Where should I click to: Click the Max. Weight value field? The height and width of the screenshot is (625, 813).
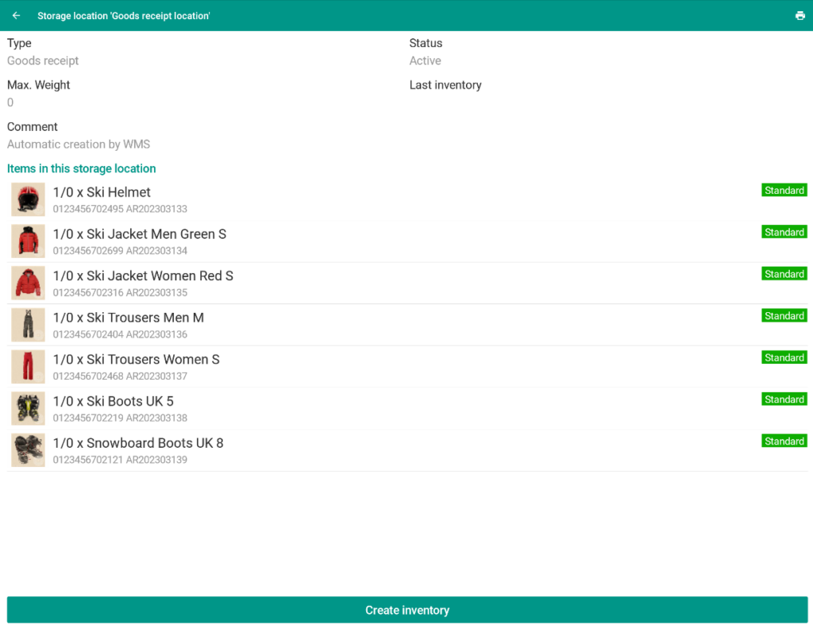point(10,102)
